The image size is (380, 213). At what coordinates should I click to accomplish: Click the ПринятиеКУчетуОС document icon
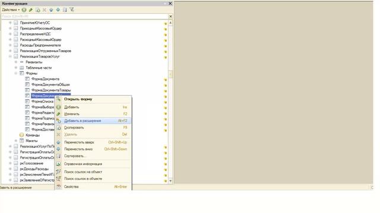point(16,22)
